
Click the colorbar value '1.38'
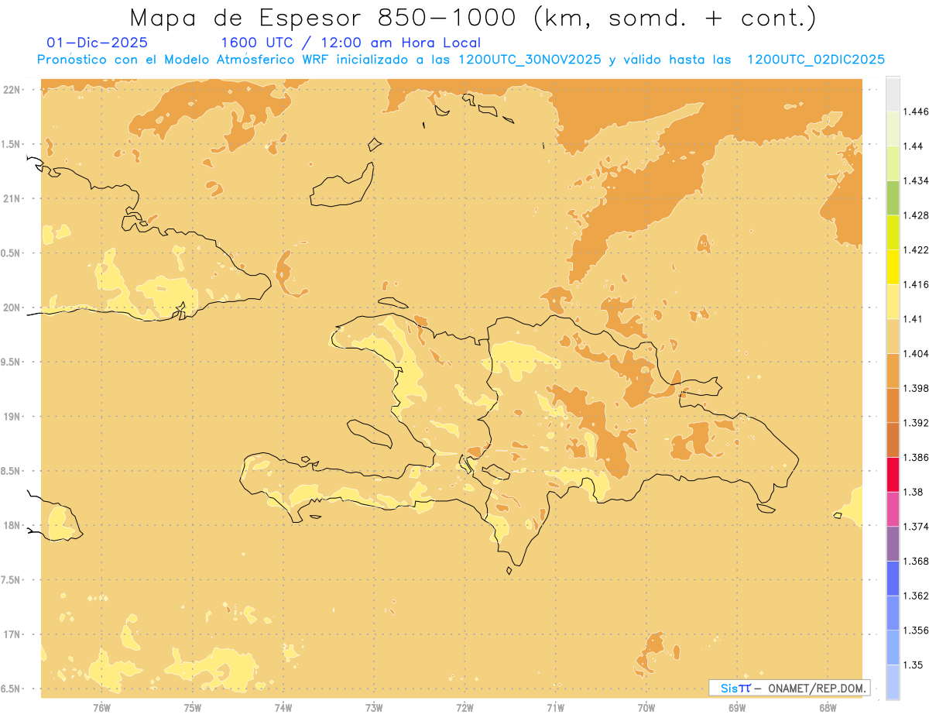914,492
